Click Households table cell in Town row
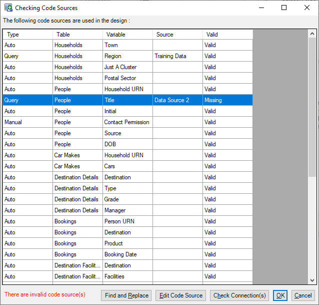 (x=77, y=45)
